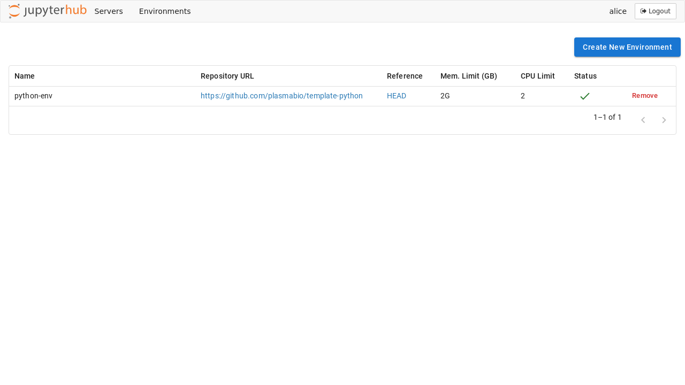Open the Environments menu item

pyautogui.click(x=165, y=11)
